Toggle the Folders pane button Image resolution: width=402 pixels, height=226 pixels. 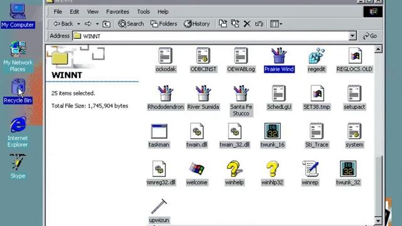tap(164, 24)
